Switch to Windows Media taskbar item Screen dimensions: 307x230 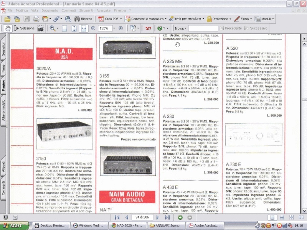click(x=89, y=225)
